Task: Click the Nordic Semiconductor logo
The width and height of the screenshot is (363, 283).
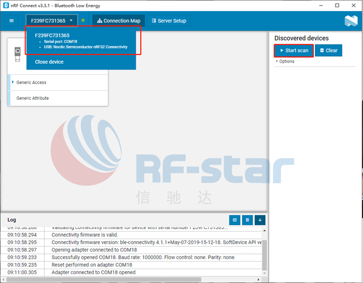Action: coord(351,21)
